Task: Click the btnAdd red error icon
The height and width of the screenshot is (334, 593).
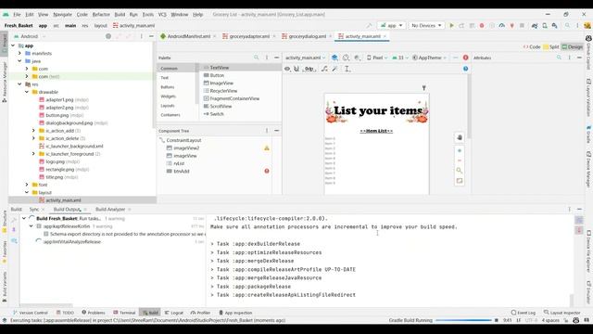Action: (x=267, y=171)
